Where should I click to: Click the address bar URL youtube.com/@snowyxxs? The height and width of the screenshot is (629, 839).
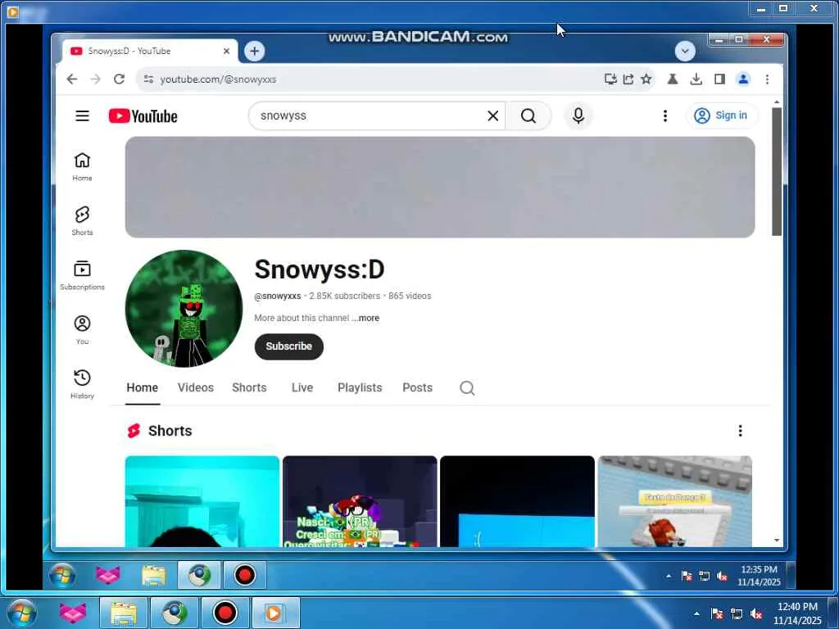[218, 79]
